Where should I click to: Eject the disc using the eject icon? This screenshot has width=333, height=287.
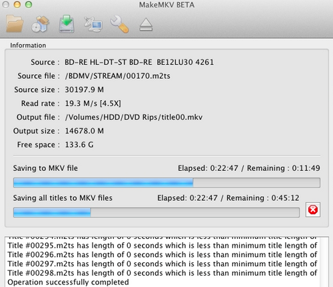point(146,25)
